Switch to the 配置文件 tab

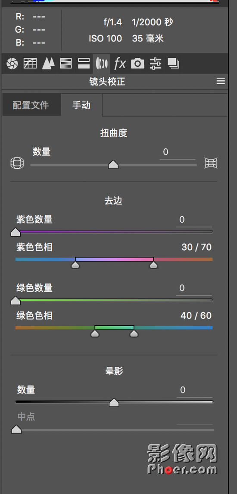pyautogui.click(x=31, y=105)
